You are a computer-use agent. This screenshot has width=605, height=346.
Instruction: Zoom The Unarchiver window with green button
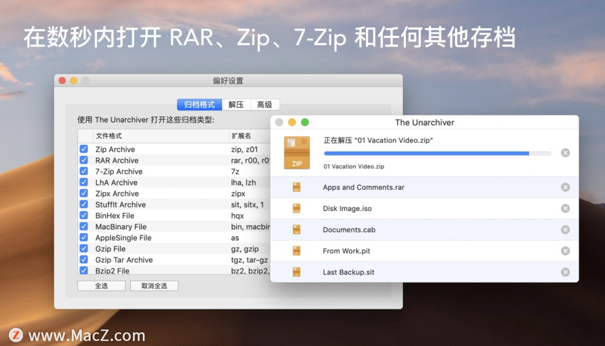(x=305, y=122)
